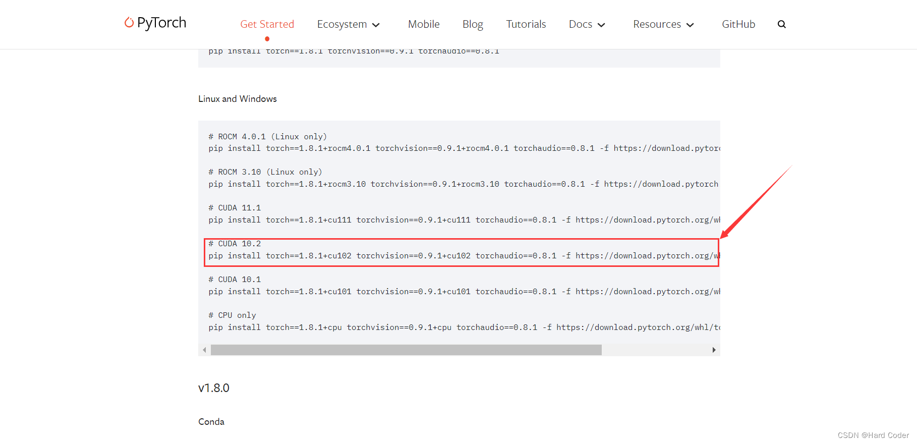Image resolution: width=917 pixels, height=443 pixels.
Task: Open the Get Started tab
Action: [267, 24]
